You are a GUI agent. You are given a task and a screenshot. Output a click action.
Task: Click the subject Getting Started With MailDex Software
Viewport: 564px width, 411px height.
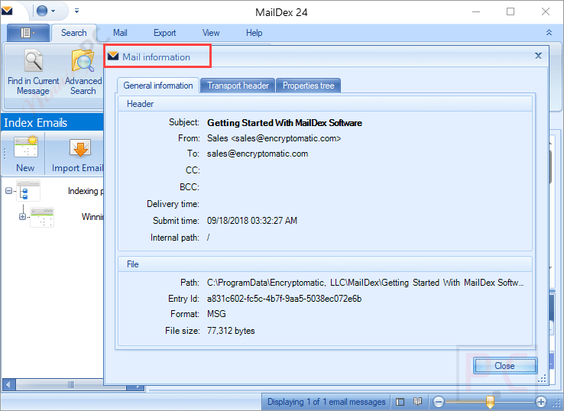(x=284, y=123)
